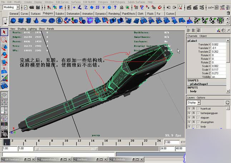Select the polygon sphere shelf icon

coord(13,21)
